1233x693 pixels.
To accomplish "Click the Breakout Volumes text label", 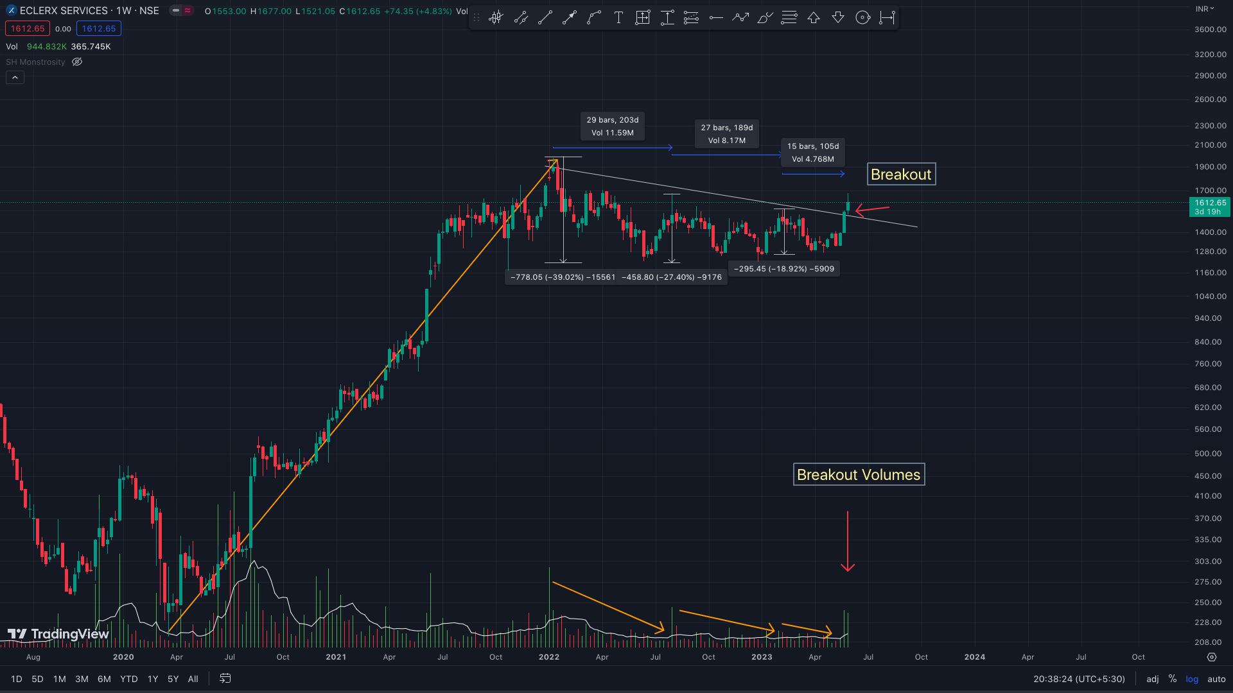I will point(859,475).
